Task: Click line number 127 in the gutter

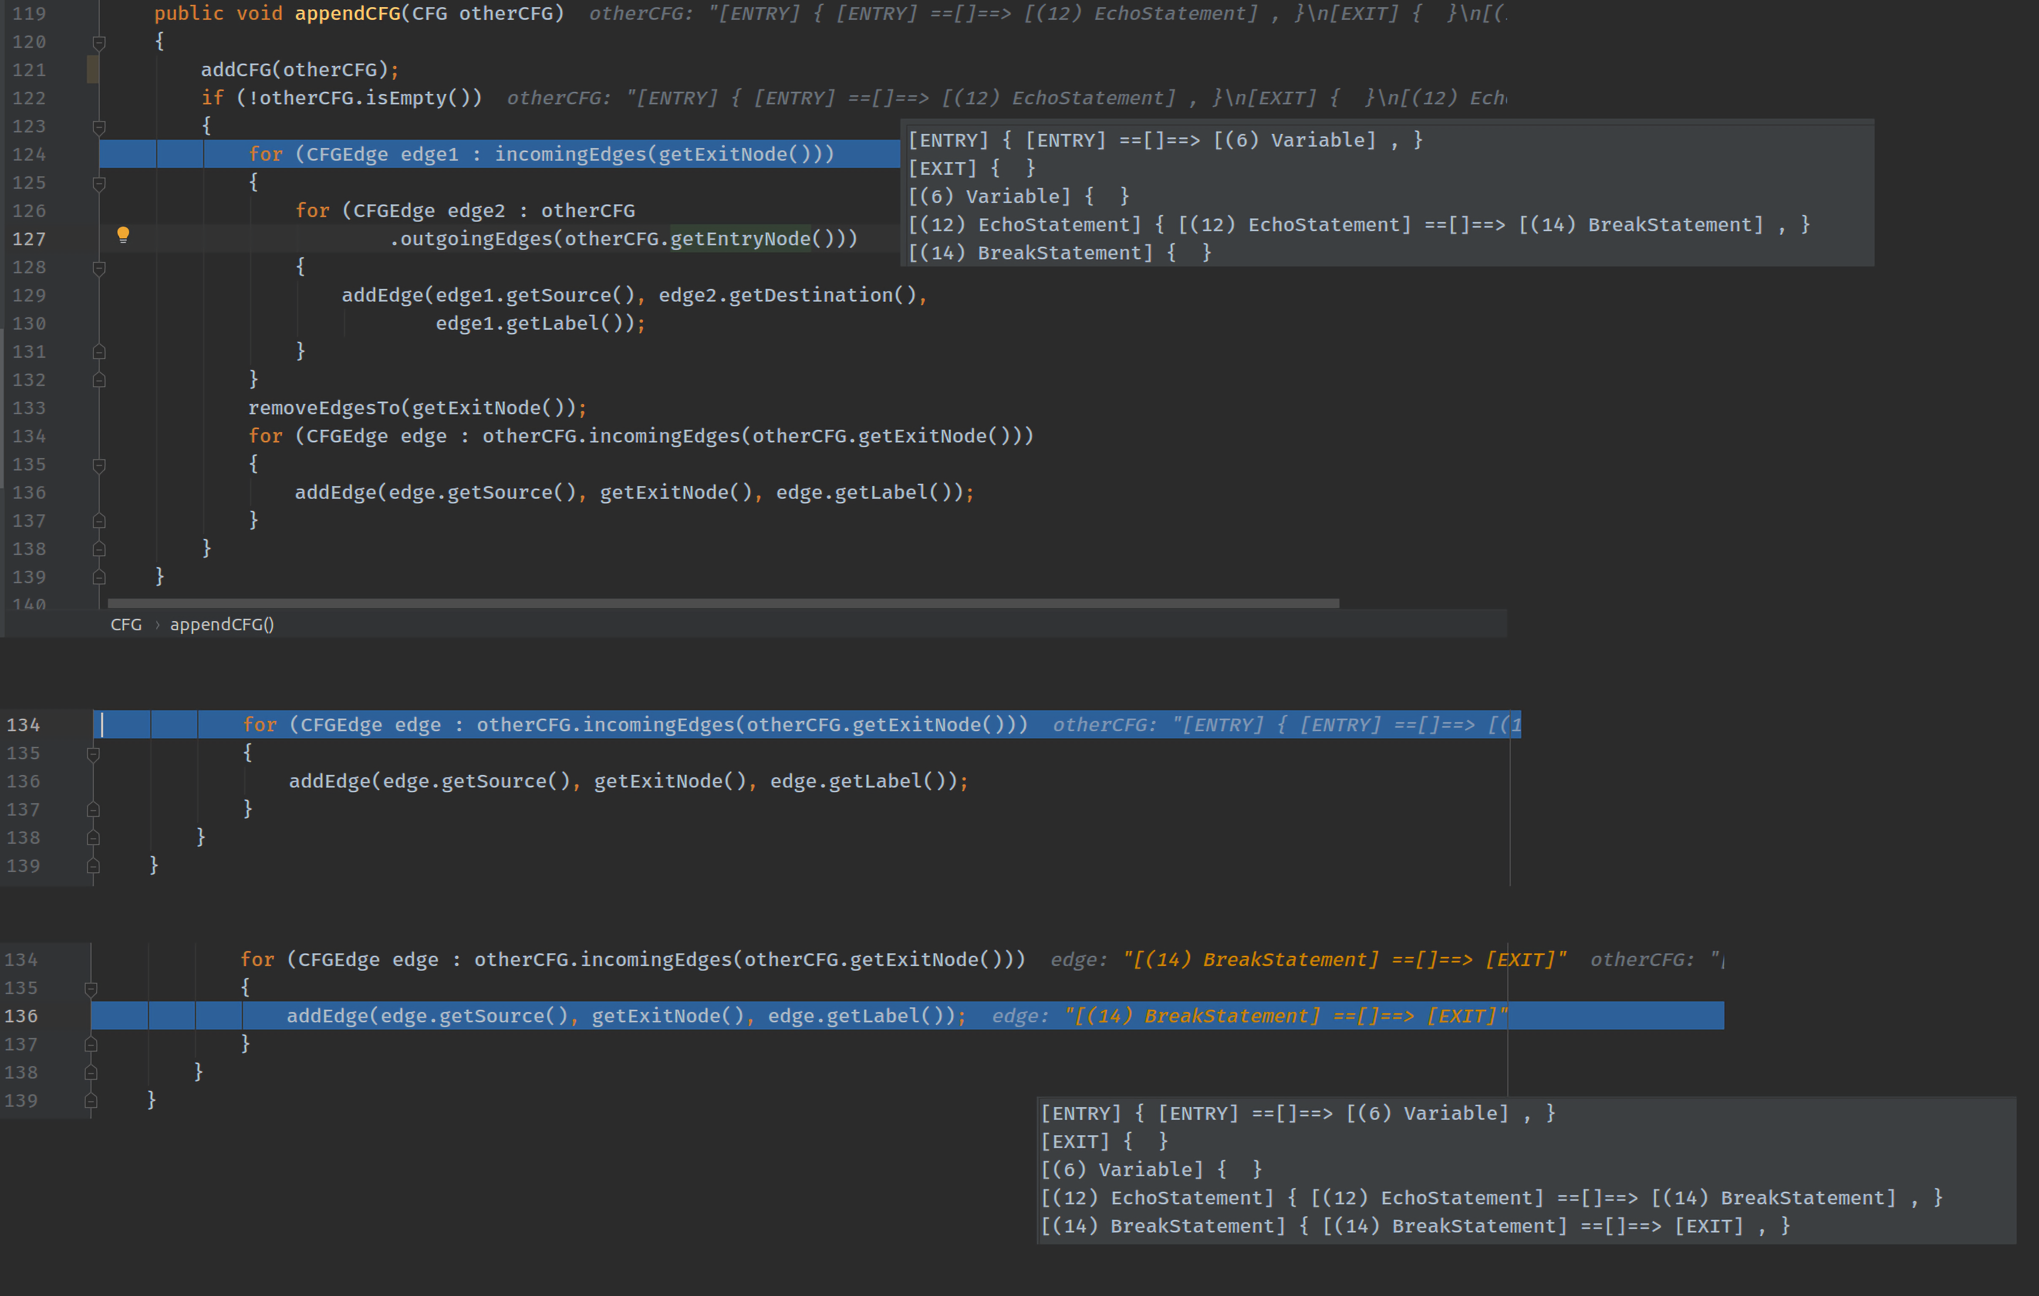Action: coord(29,239)
